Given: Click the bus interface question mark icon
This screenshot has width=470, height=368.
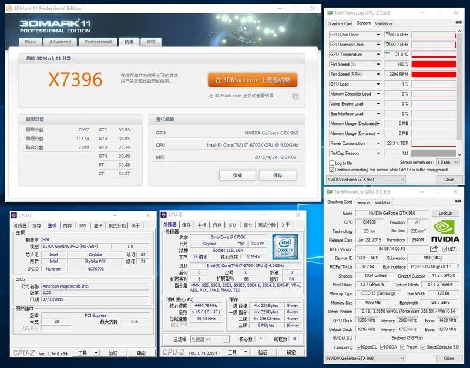Looking at the screenshot, I should pos(458,266).
